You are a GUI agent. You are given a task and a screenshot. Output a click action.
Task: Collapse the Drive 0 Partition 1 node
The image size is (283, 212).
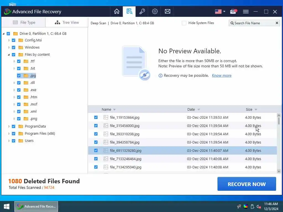3,34
